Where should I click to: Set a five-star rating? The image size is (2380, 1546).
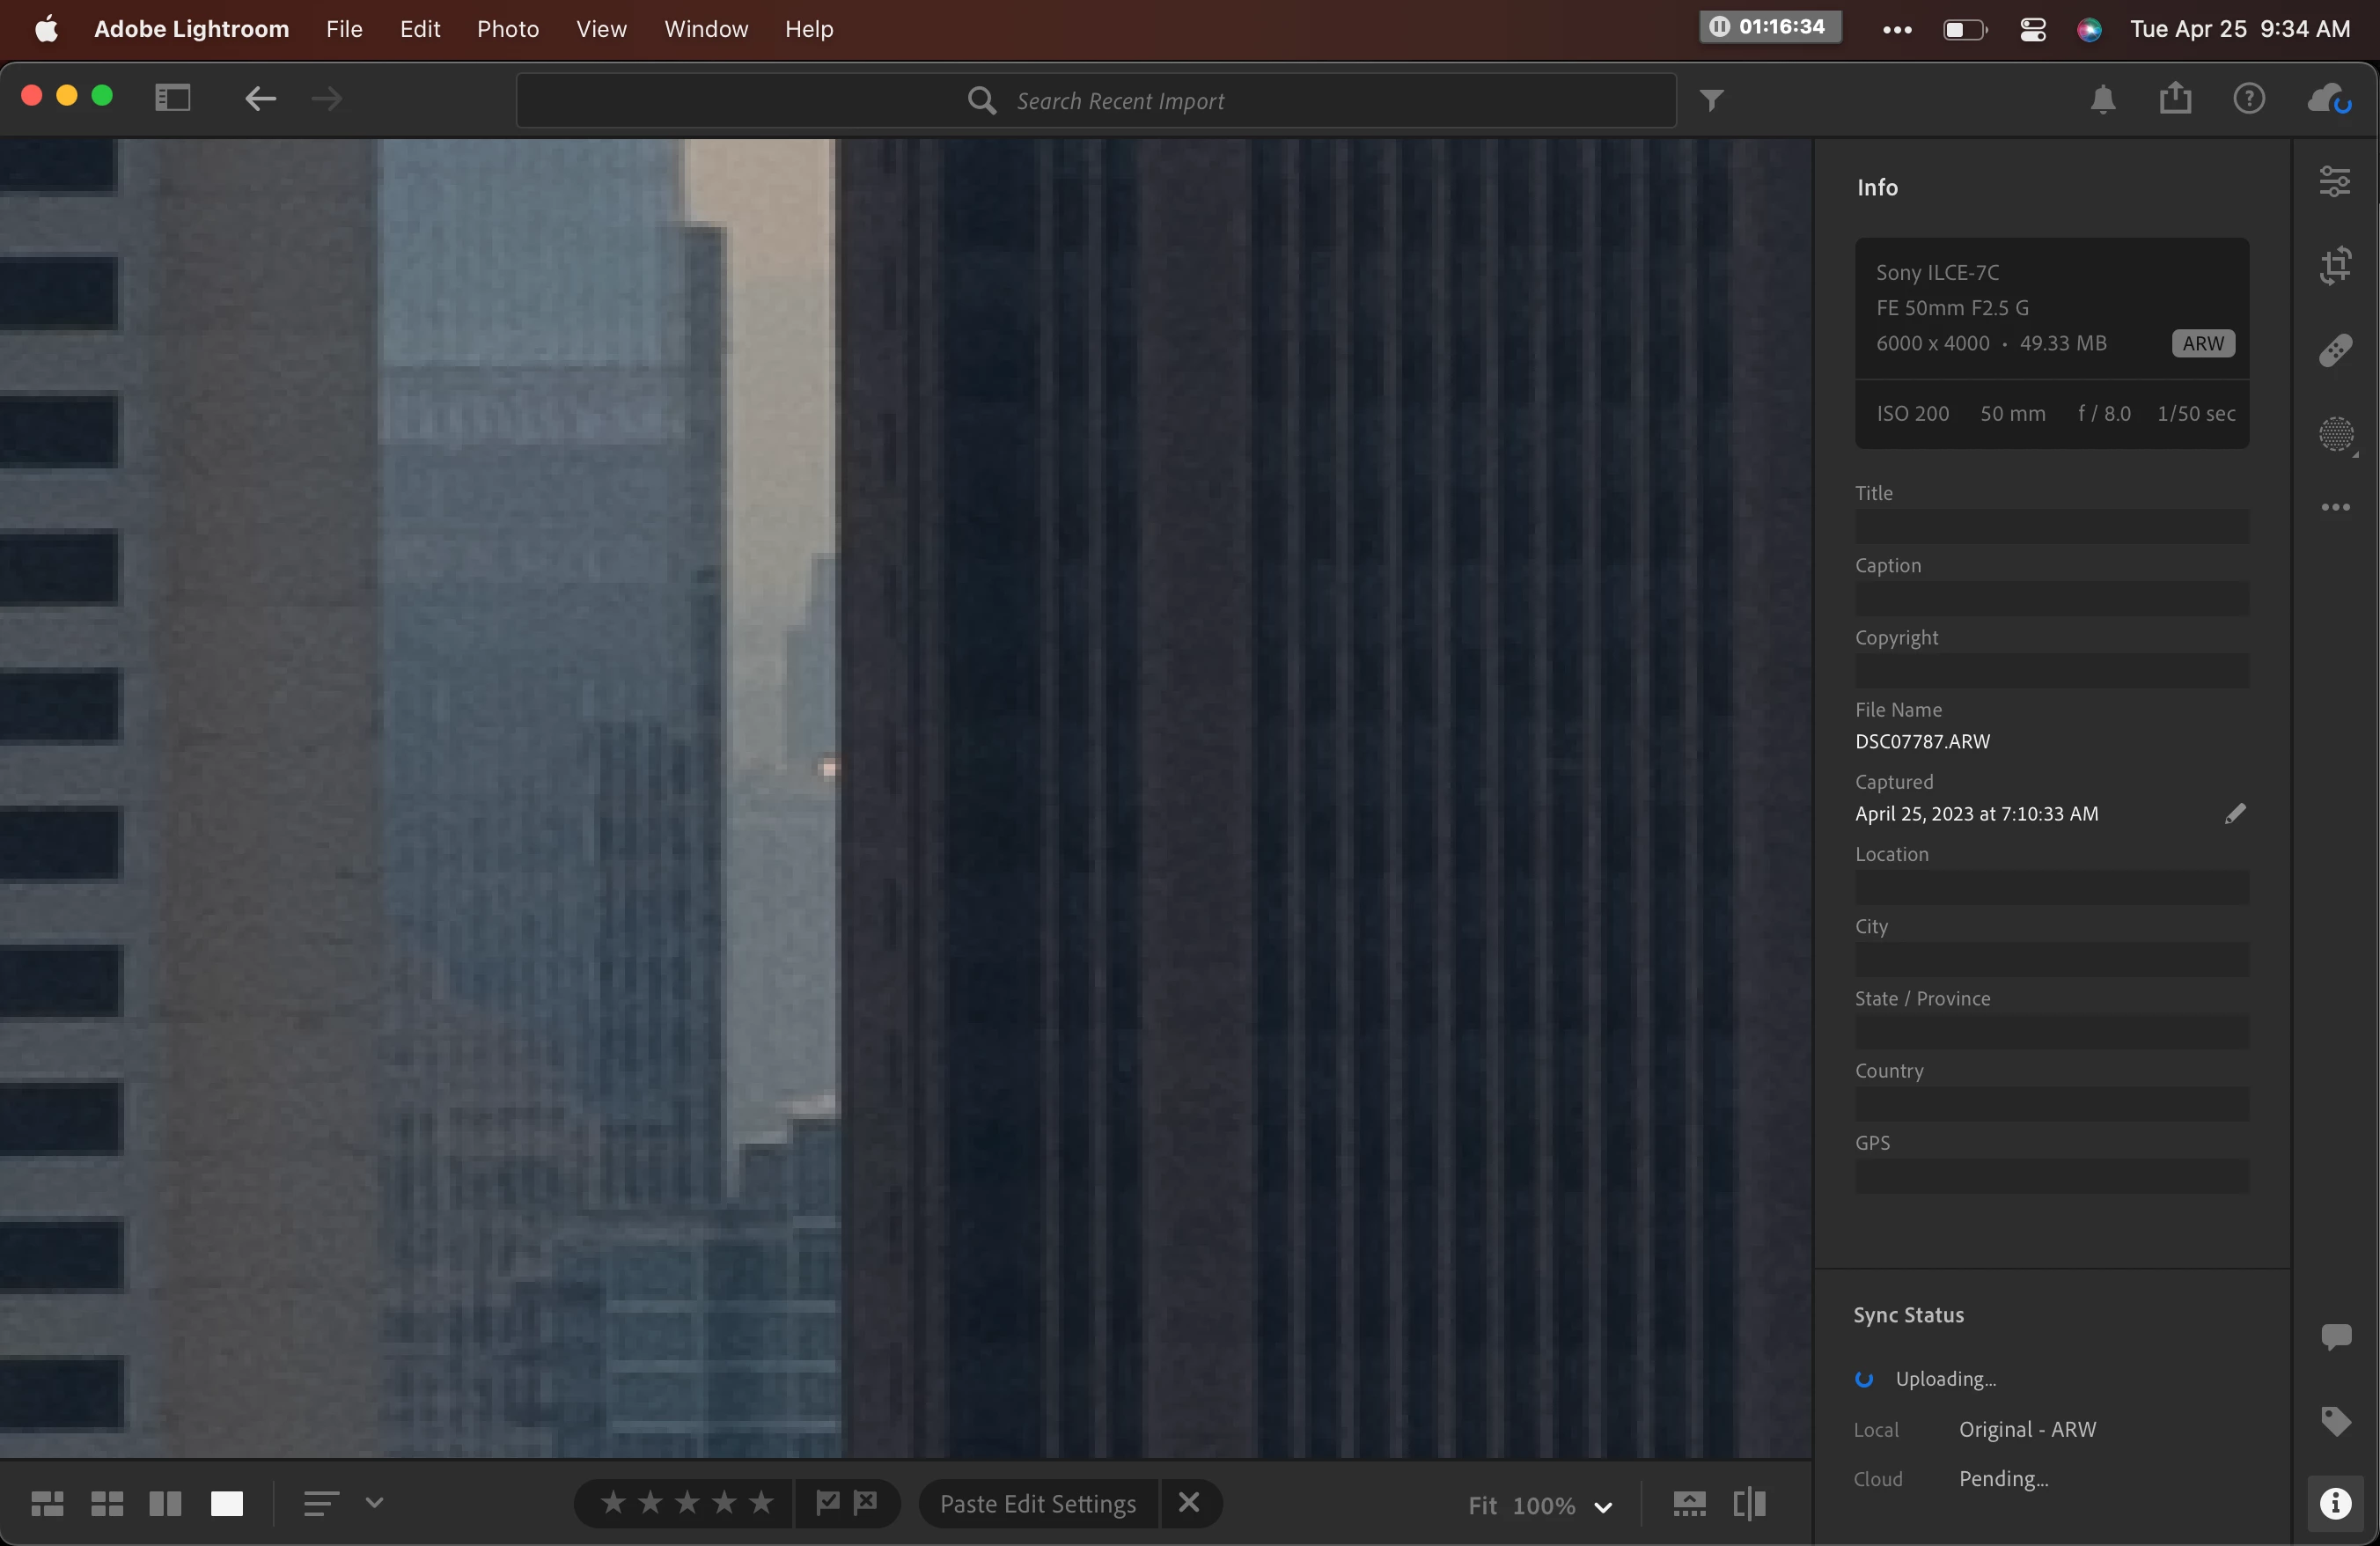[x=762, y=1502]
